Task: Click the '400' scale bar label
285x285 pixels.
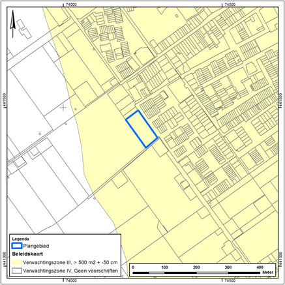Action: point(260,267)
